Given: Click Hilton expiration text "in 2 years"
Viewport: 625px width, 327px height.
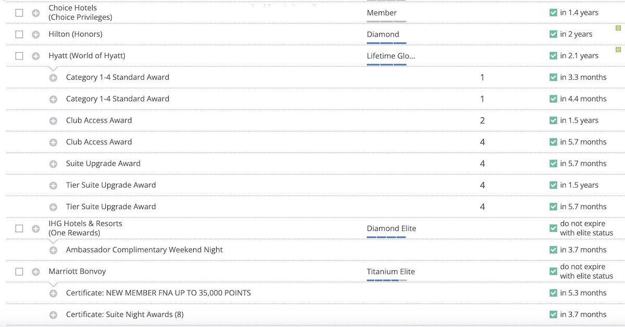Looking at the screenshot, I should (x=576, y=34).
